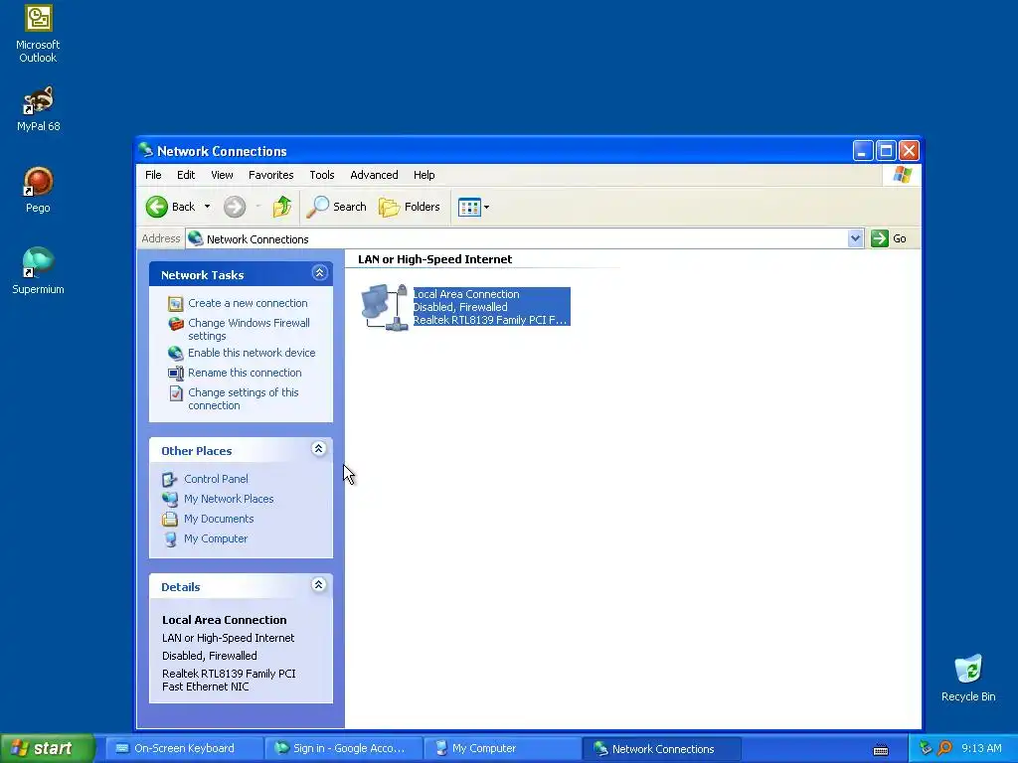The width and height of the screenshot is (1018, 763).
Task: Open the Advanced menu
Action: [374, 175]
